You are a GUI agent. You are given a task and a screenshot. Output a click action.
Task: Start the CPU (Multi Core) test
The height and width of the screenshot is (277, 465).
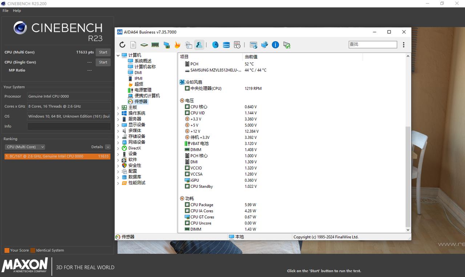point(103,52)
